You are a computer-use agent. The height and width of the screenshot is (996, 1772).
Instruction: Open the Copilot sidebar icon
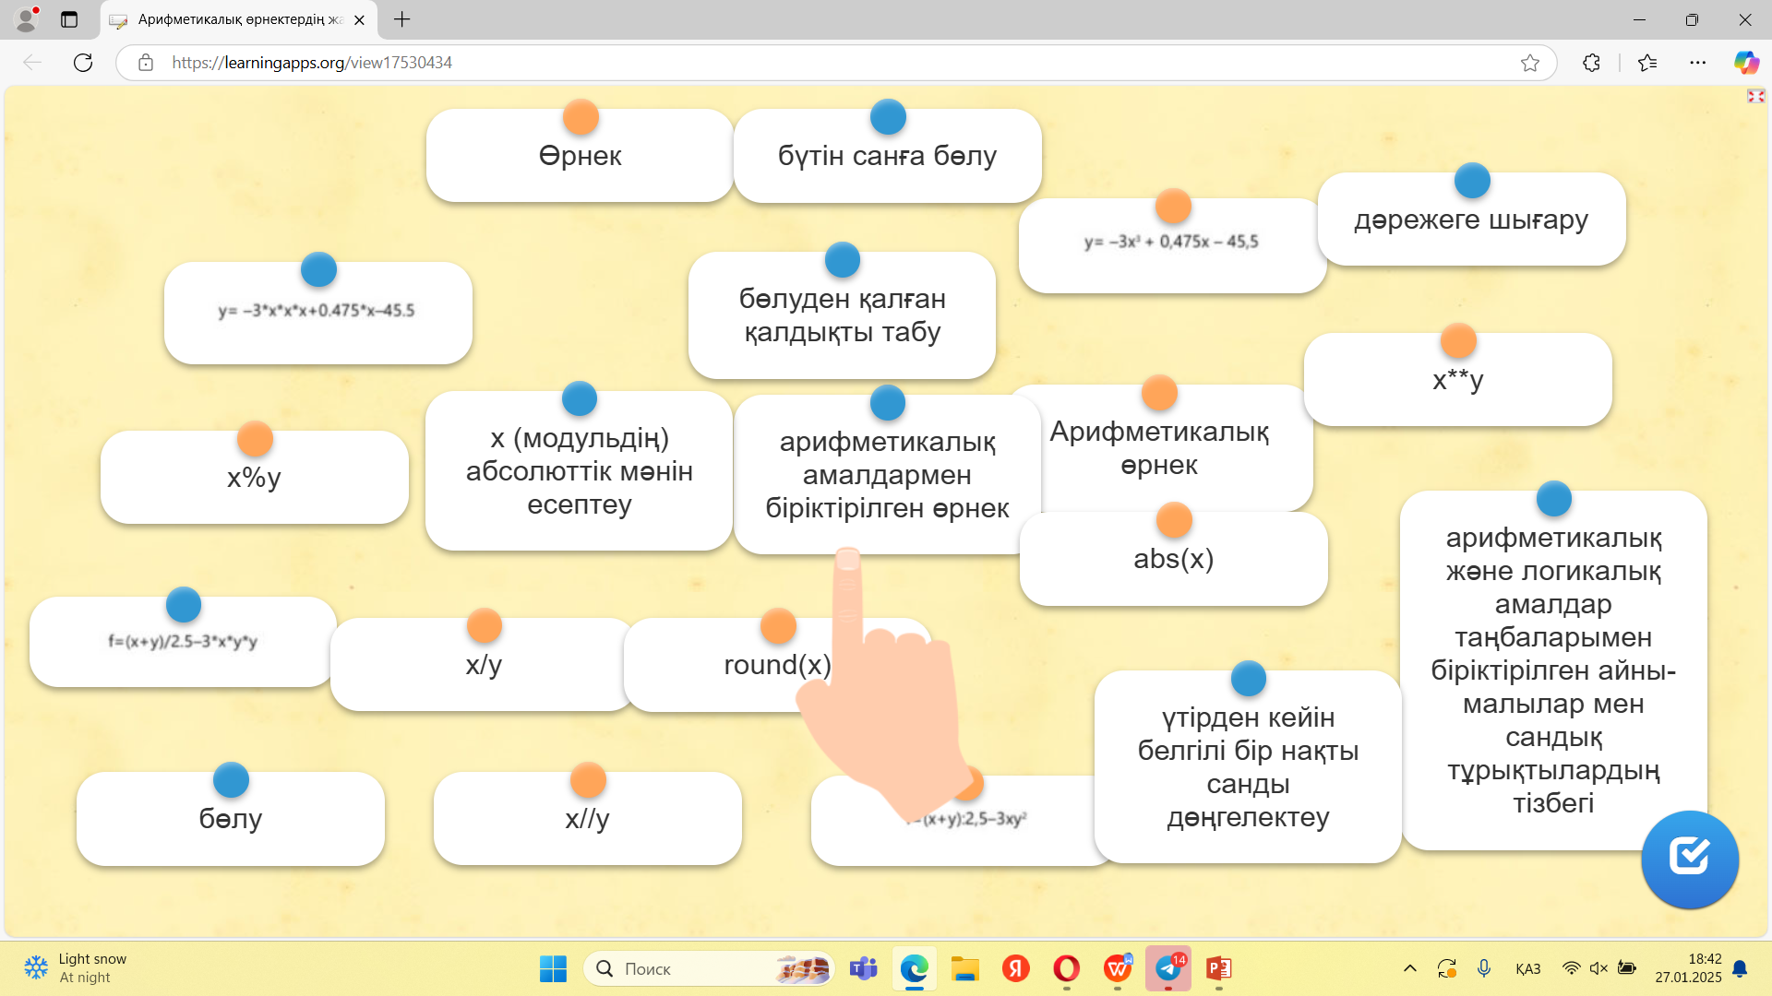click(1746, 63)
